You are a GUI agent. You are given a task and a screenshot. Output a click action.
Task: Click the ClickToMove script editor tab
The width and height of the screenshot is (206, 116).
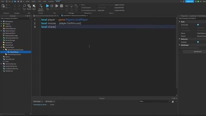tap(74, 16)
